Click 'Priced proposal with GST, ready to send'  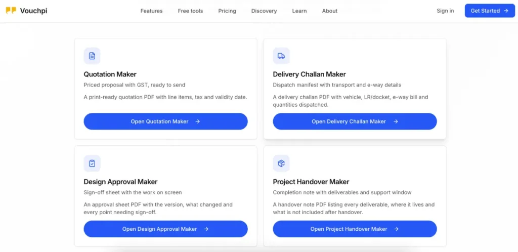tap(135, 85)
